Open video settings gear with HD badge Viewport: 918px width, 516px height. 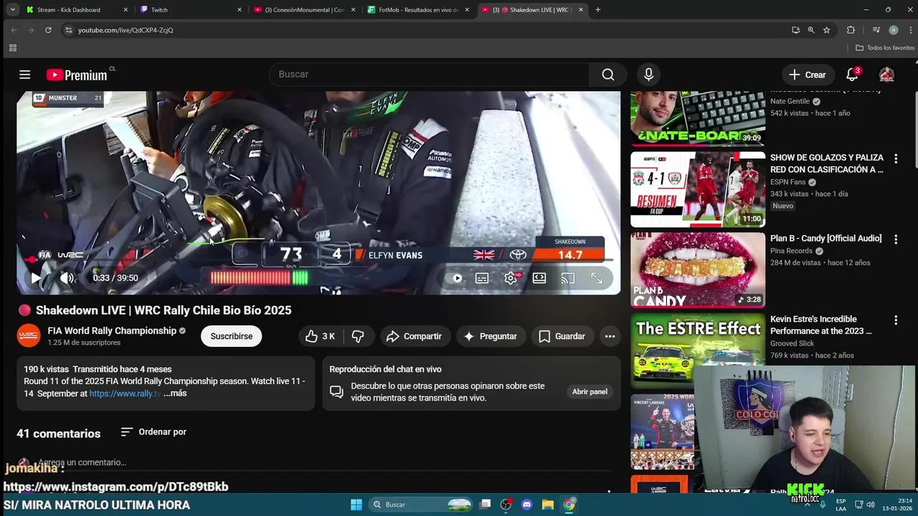point(511,278)
